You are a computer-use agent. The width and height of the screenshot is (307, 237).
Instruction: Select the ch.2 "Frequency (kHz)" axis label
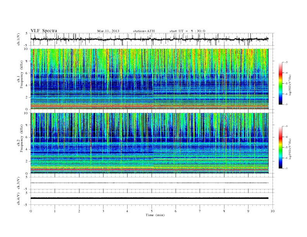(x=22, y=138)
